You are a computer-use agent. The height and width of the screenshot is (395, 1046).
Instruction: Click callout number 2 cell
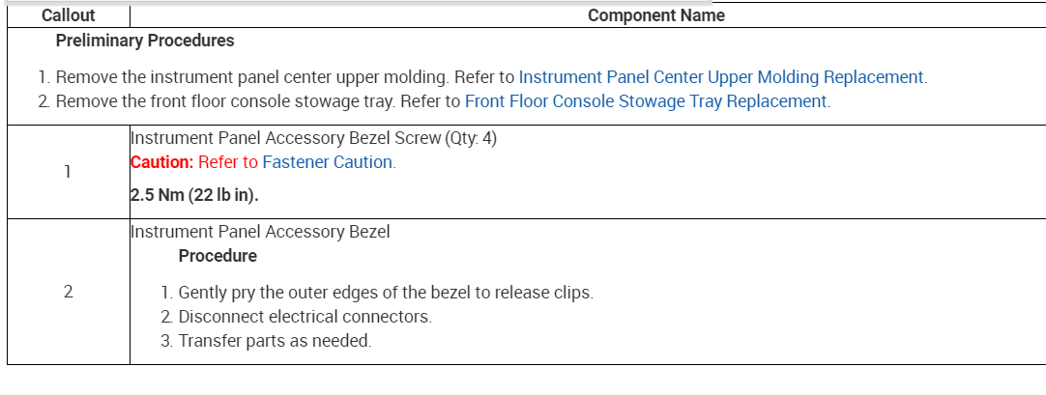coord(68,293)
